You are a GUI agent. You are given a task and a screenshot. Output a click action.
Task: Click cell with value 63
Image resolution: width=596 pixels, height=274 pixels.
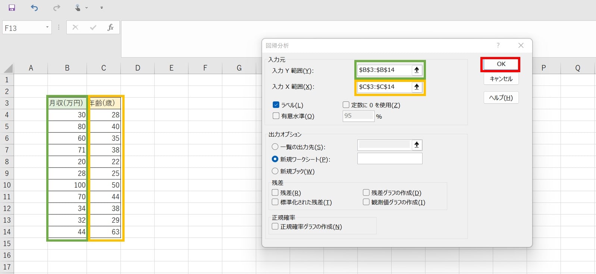[104, 232]
